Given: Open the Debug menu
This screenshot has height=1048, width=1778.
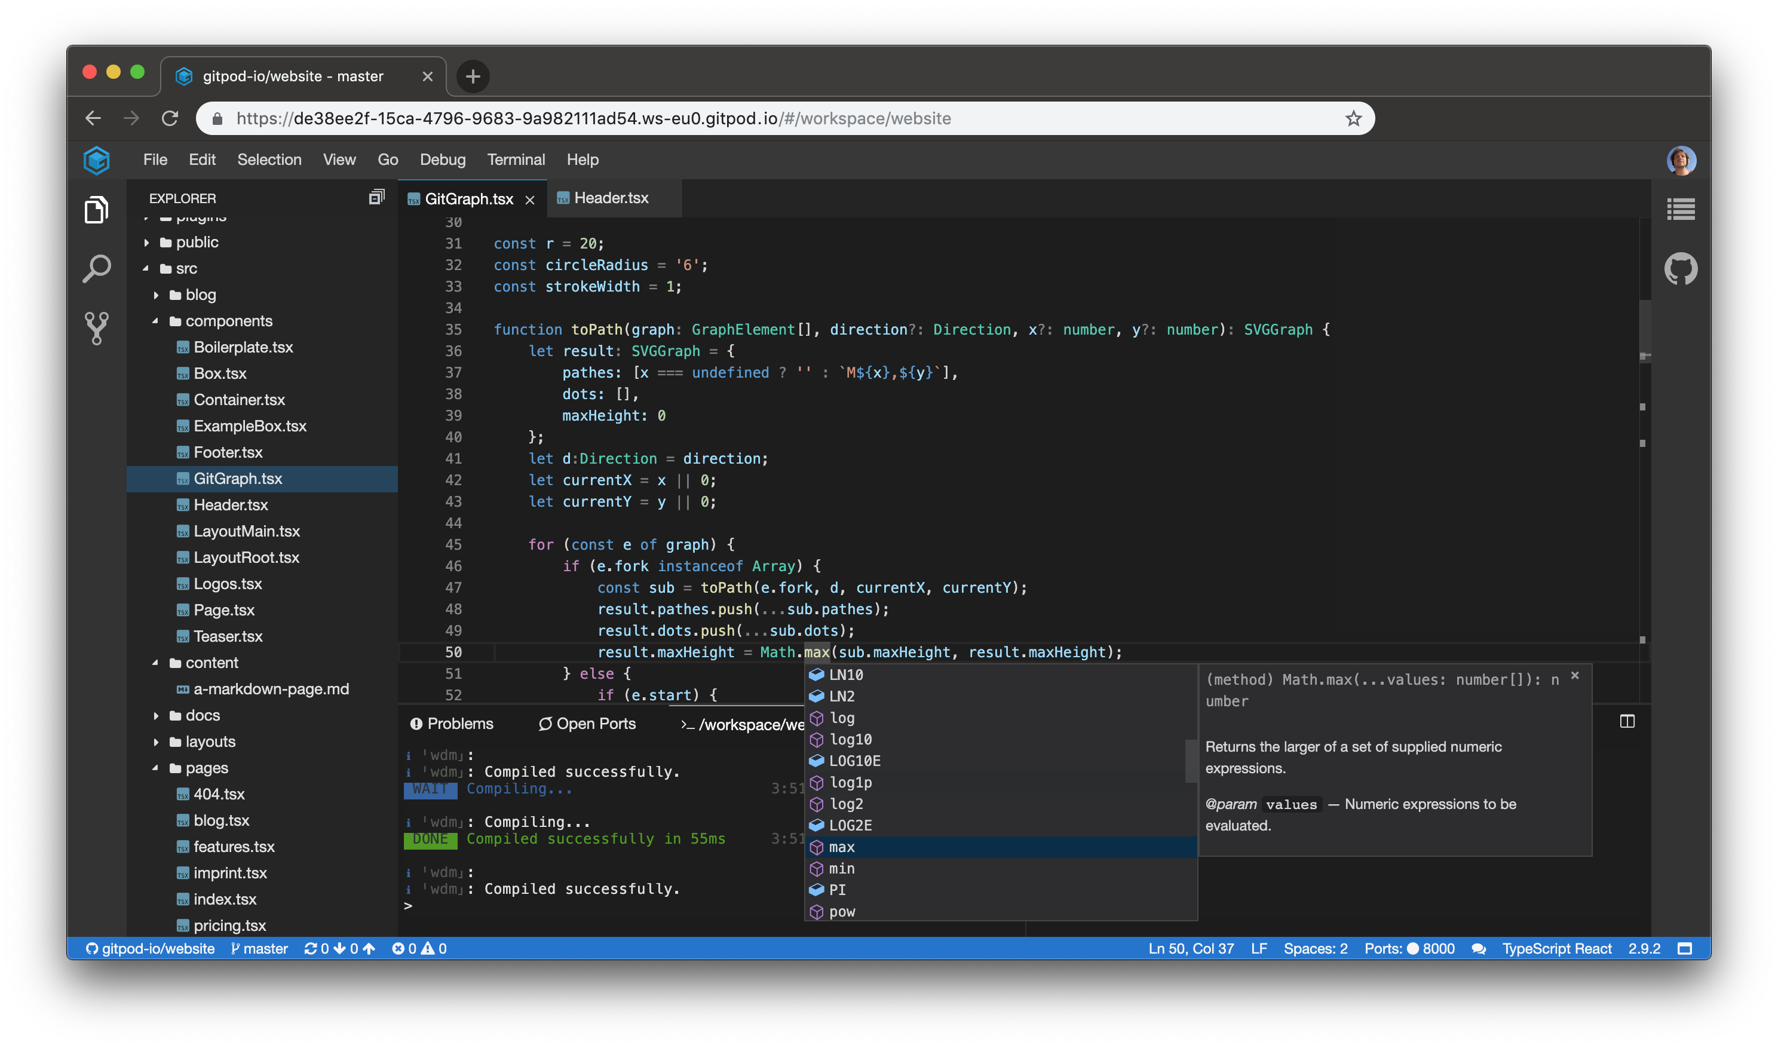Looking at the screenshot, I should click(443, 160).
